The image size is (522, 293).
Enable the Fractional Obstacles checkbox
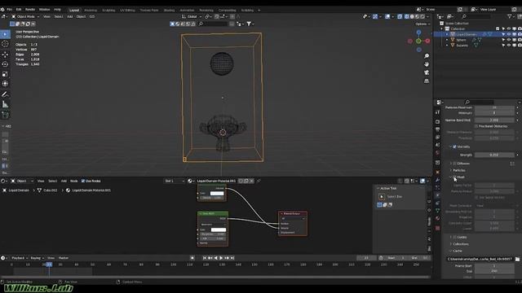[x=476, y=126]
